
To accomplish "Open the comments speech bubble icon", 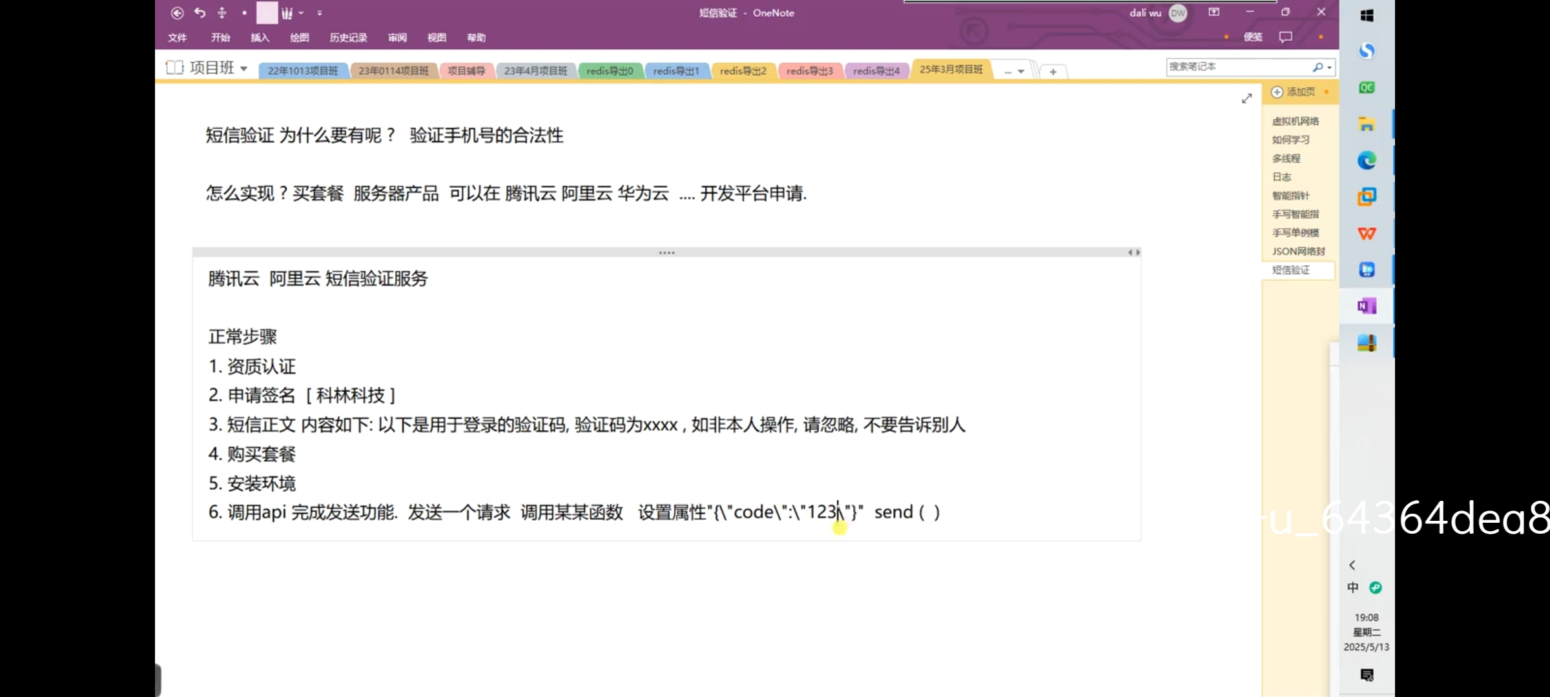I will [1285, 37].
